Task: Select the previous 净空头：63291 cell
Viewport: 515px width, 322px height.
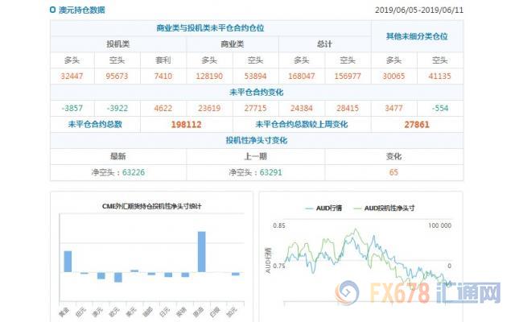Action: tap(256, 172)
